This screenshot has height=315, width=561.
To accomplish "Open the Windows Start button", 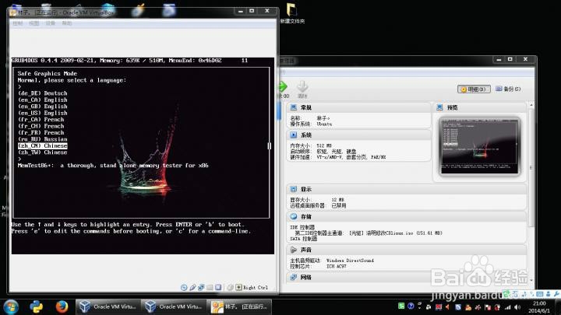I will [x=11, y=306].
